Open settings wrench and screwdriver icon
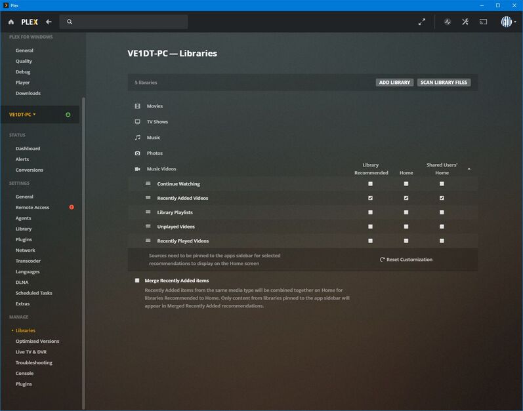The image size is (523, 411). click(x=465, y=22)
